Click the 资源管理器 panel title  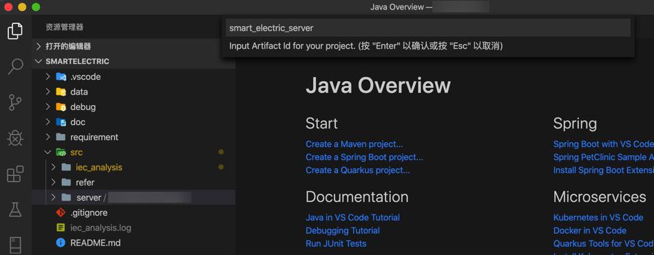tap(64, 27)
